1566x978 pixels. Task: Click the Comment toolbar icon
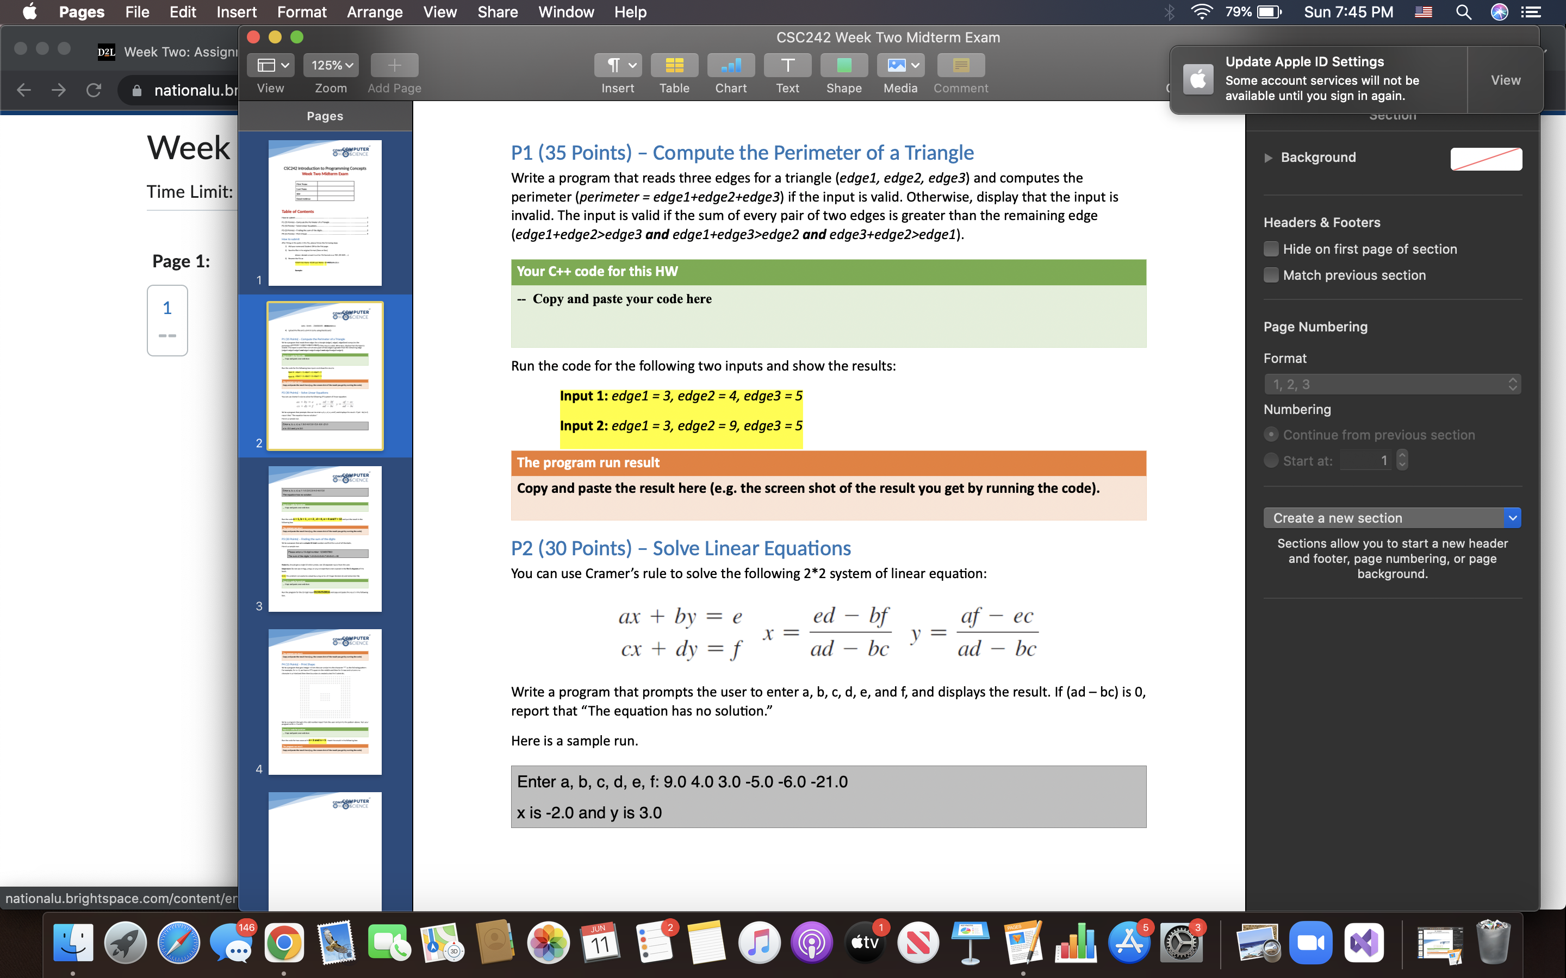958,64
